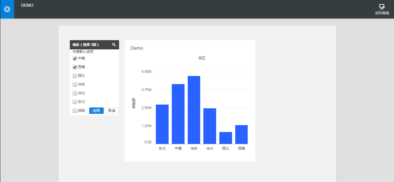Click the 返回编辑 label
The width and height of the screenshot is (394, 182).
[382, 13]
